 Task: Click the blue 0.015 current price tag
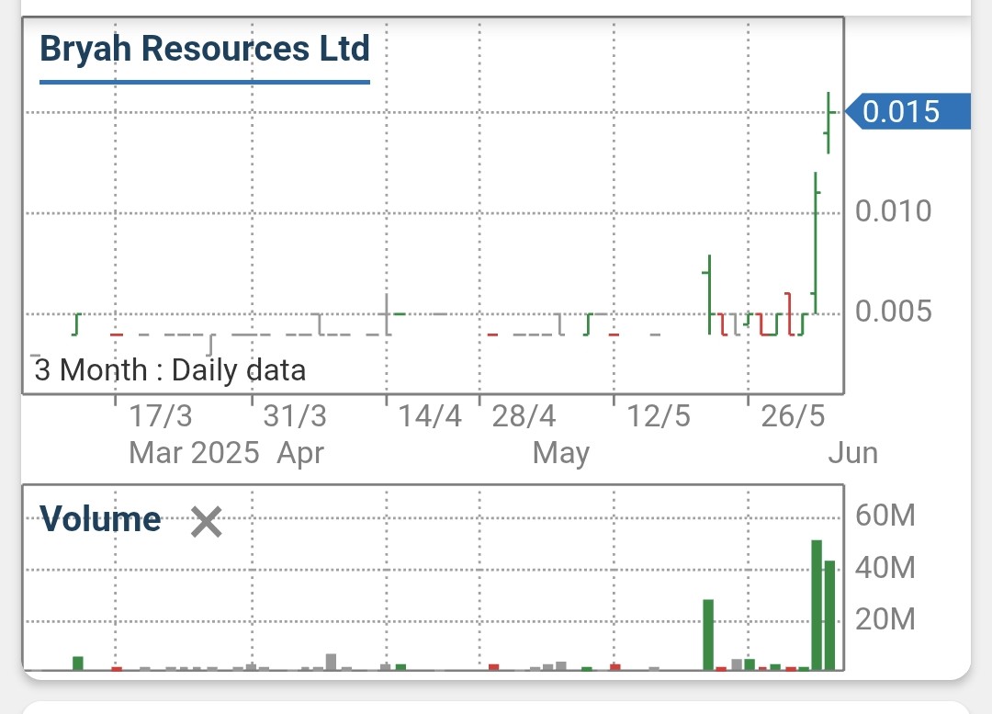click(x=907, y=111)
